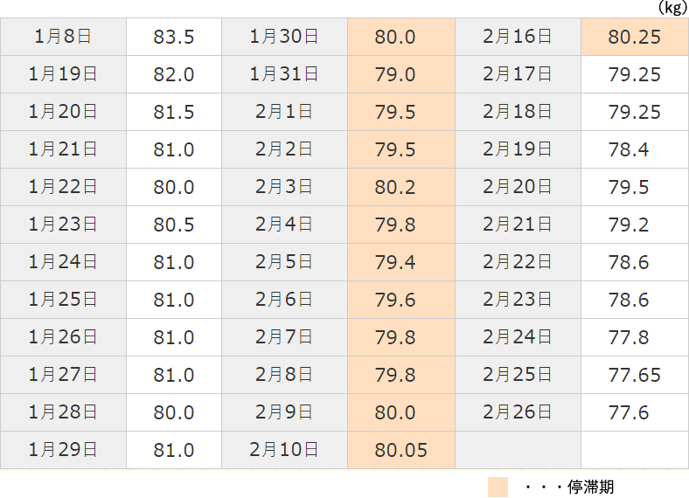This screenshot has width=689, height=498.
Task: Select the highlighted 79.4 weight cell
Action: click(400, 262)
